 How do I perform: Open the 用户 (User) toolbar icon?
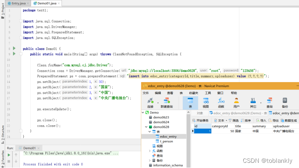(x=236, y=103)
